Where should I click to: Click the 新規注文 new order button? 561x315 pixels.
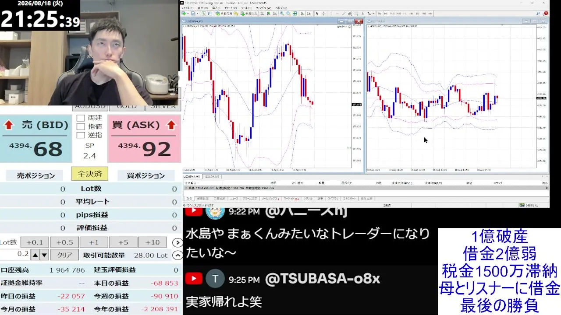[249, 14]
